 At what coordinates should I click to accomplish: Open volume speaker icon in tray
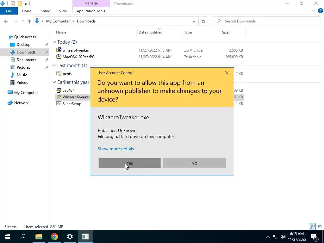(283, 237)
